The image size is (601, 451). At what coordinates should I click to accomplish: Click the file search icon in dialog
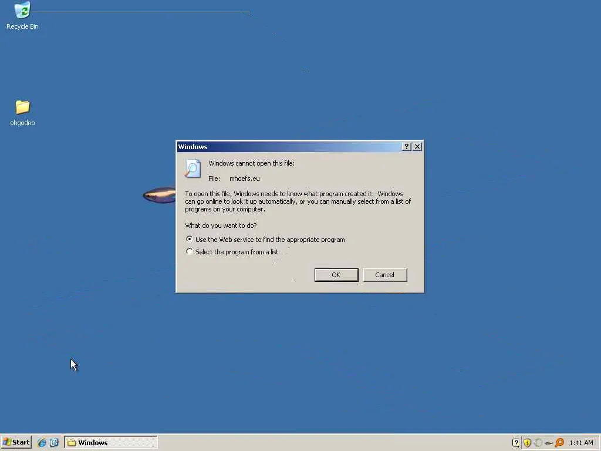click(x=193, y=169)
